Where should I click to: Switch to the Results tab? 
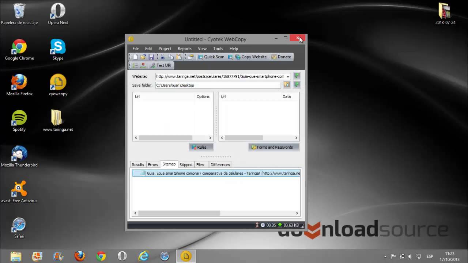click(138, 165)
